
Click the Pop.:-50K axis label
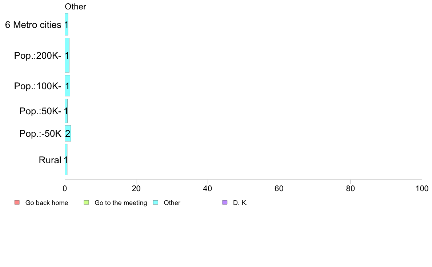(40, 133)
